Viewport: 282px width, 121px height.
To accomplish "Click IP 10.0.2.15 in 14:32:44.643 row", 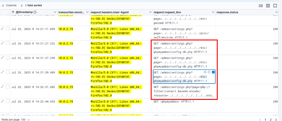I will coord(66,101).
